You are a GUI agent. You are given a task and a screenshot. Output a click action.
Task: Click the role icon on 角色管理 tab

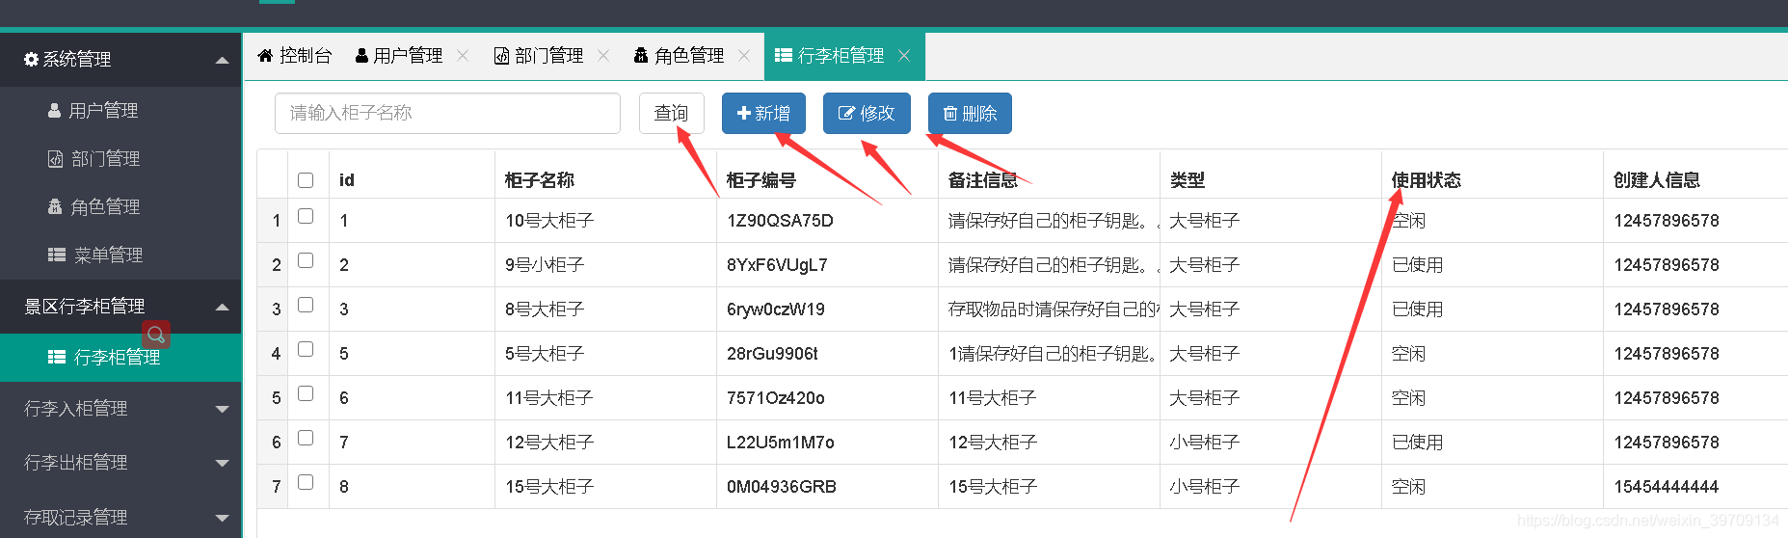pyautogui.click(x=641, y=56)
